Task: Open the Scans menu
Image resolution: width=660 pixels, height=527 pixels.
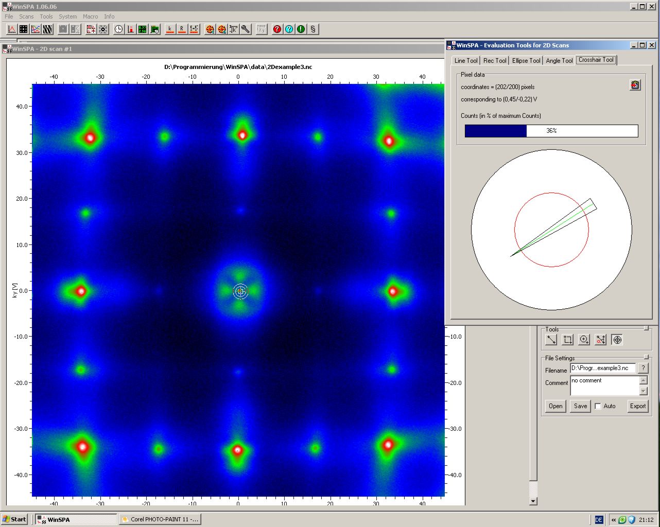Action: tap(26, 16)
